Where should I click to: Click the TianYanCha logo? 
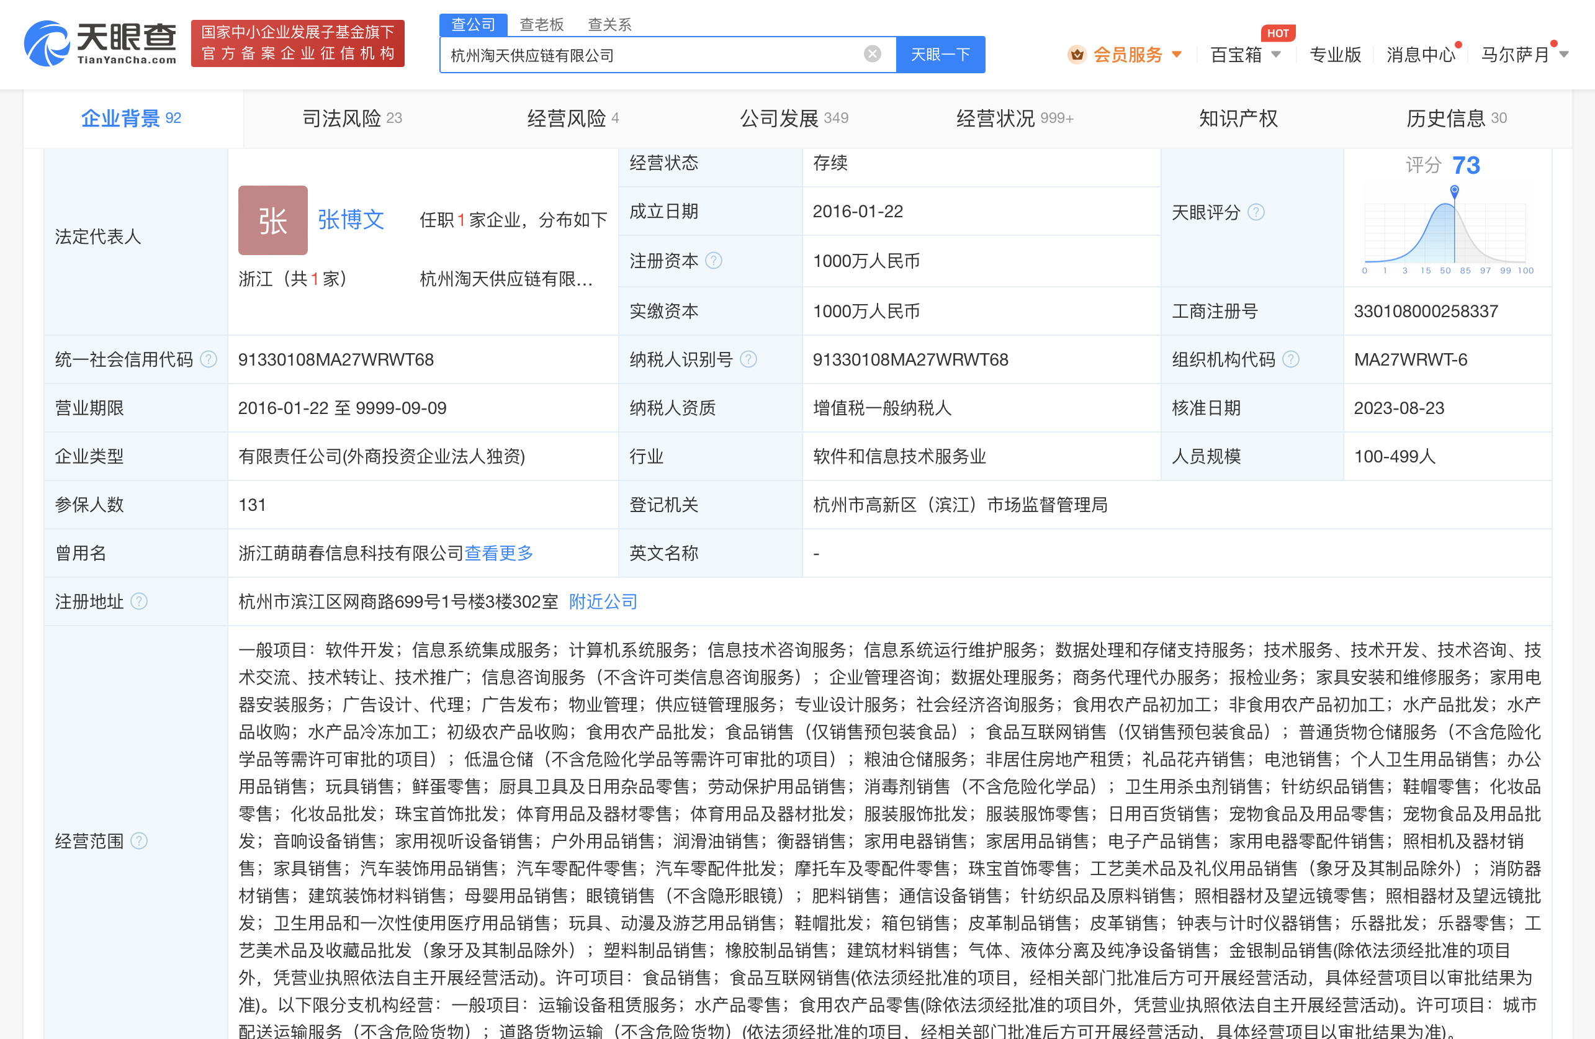(101, 43)
